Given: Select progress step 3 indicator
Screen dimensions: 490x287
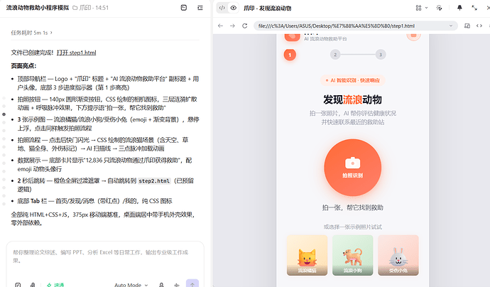Looking at the screenshot, I should [x=381, y=55].
